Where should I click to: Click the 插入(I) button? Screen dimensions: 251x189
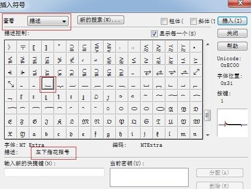232,21
